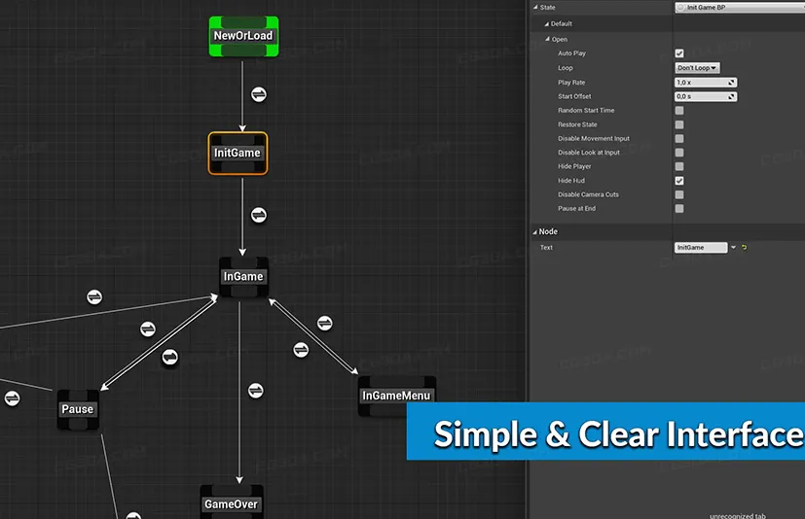Click Start Offset spinner arrow
Screen dimensions: 805x519
[732, 96]
